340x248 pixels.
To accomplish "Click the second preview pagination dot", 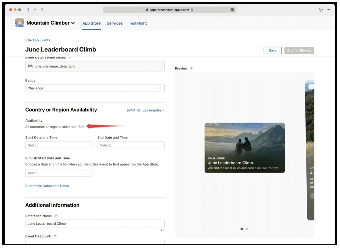I will pos(247,229).
